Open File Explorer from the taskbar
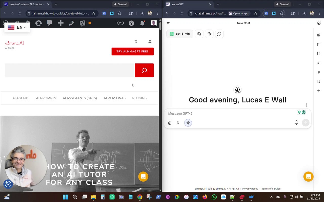Screen dimensions: 324x202 [93, 197]
